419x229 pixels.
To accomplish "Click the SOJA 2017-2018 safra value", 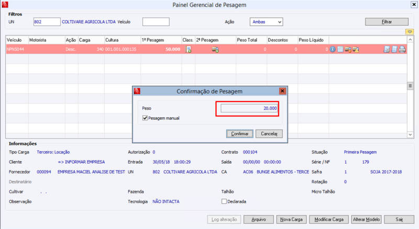I will pos(386,172).
